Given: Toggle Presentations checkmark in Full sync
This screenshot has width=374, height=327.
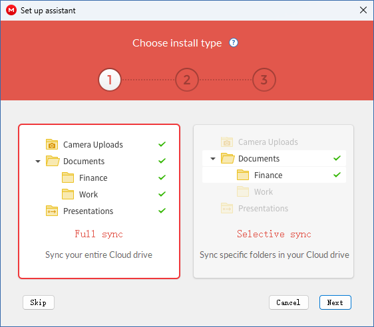Looking at the screenshot, I should (x=162, y=211).
